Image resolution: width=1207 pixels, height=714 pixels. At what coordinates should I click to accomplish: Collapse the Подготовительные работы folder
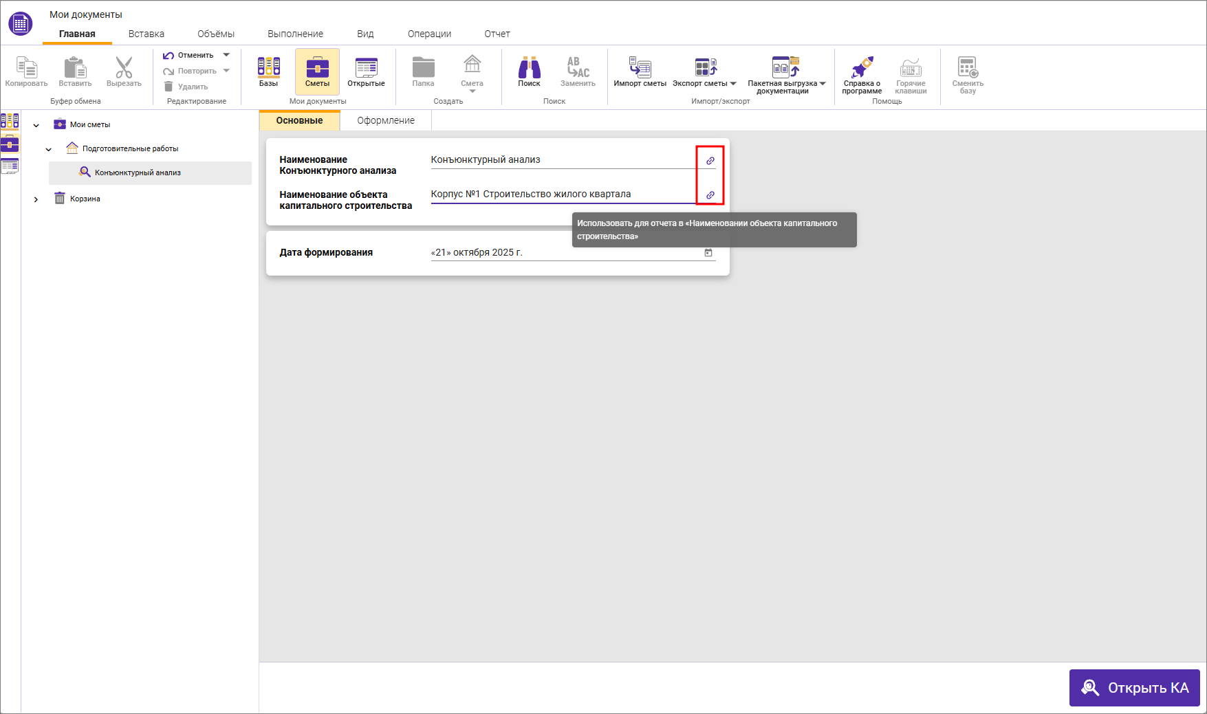[x=49, y=149]
